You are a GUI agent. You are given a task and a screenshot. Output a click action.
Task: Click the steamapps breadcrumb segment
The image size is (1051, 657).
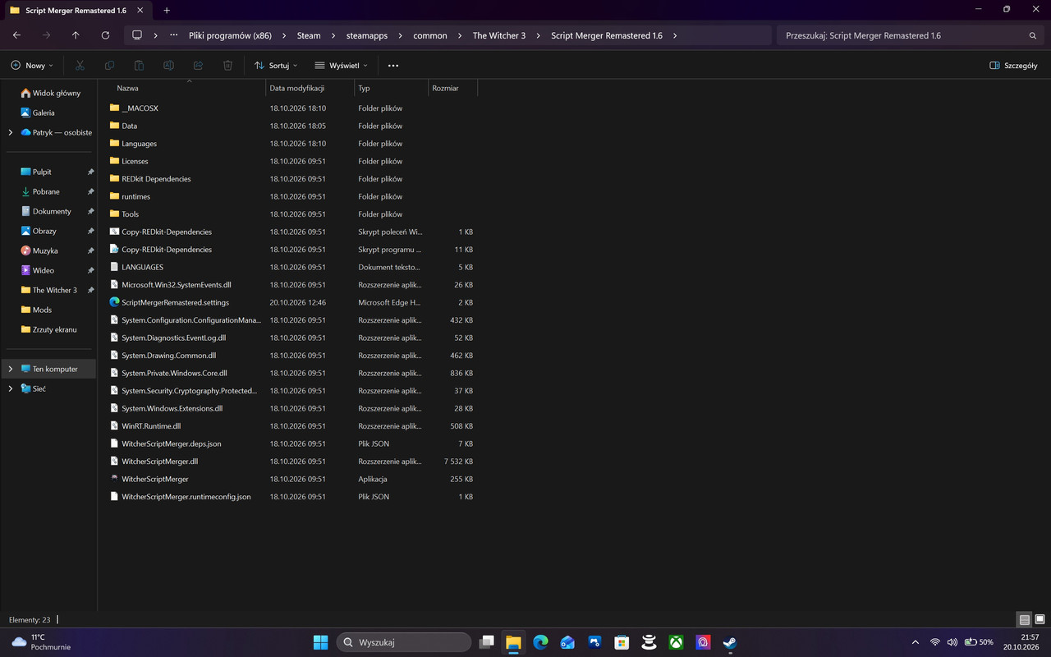pos(366,35)
